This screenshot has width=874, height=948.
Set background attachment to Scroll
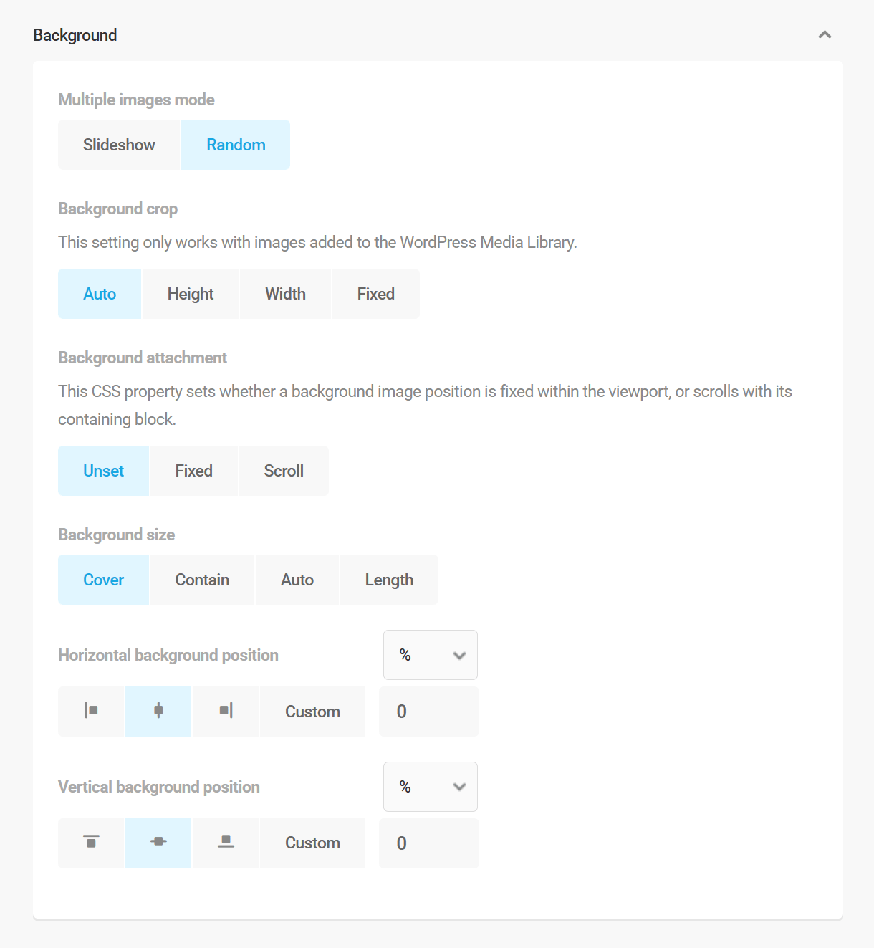click(284, 471)
